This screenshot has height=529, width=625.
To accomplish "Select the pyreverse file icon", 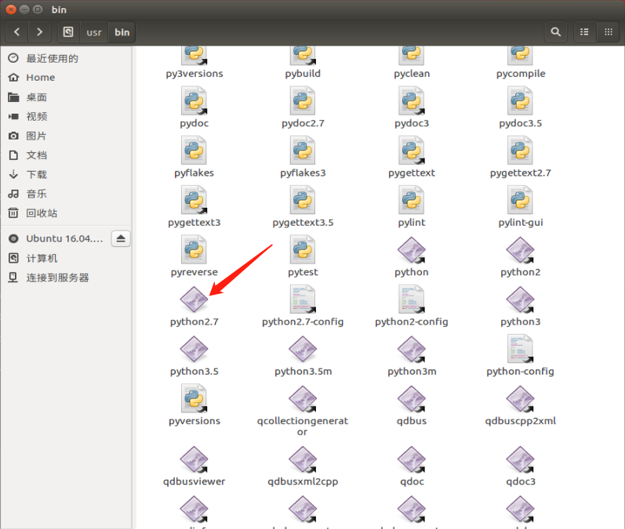I will click(x=194, y=250).
